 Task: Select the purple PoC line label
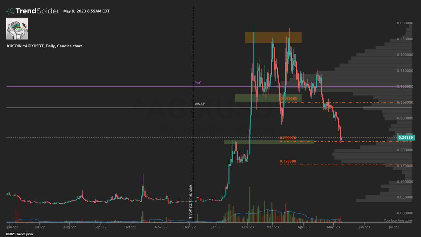tap(198, 83)
